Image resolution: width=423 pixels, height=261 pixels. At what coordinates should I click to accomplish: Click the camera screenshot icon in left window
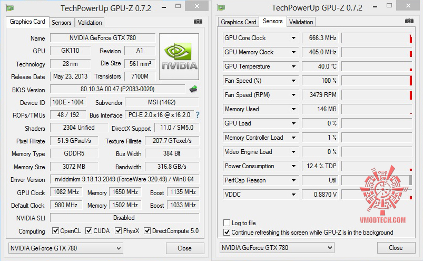[198, 22]
